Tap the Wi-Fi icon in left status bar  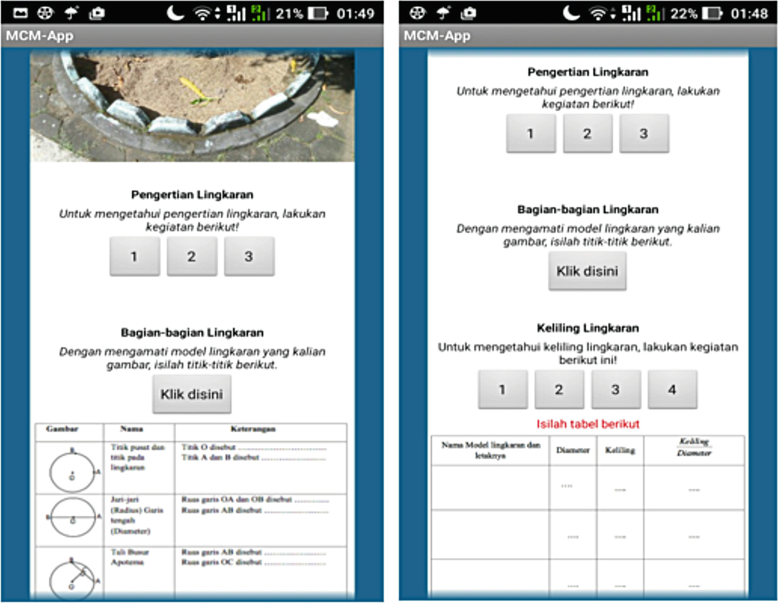tap(204, 13)
